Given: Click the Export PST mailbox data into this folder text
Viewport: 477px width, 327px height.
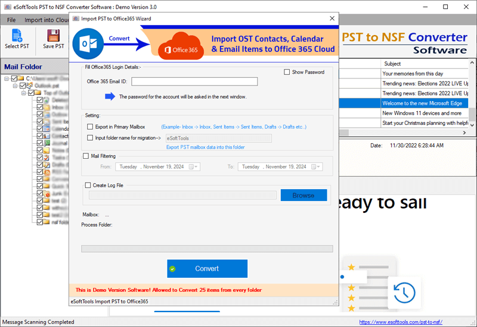Looking at the screenshot, I should pos(205,147).
